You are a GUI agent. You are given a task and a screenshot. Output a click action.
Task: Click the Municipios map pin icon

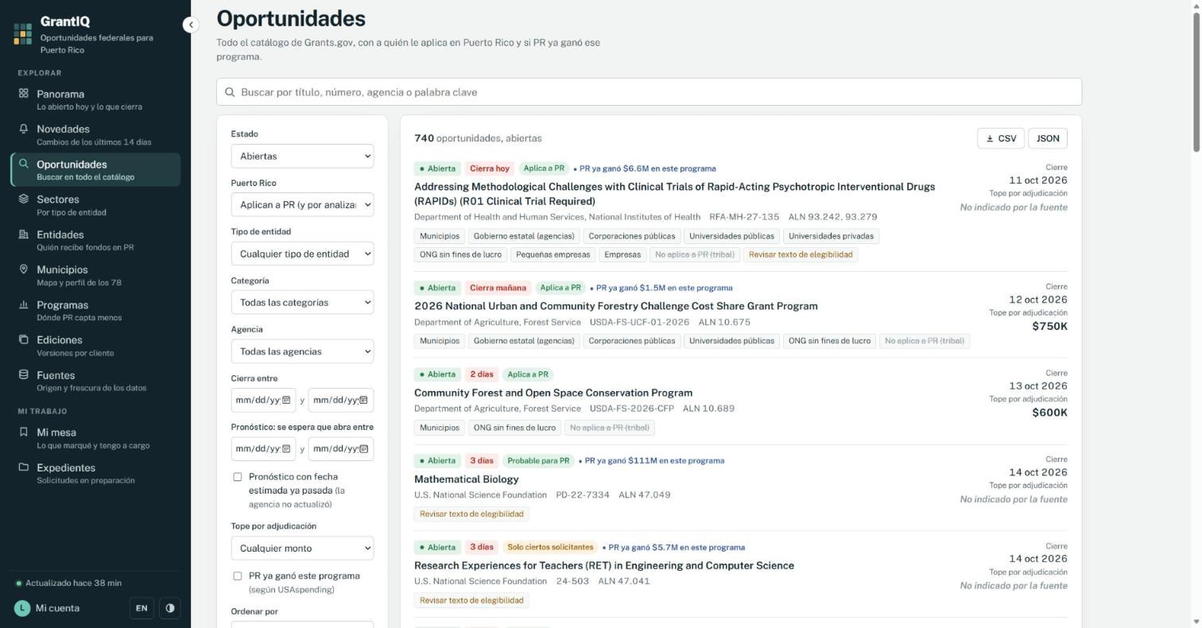(x=24, y=269)
